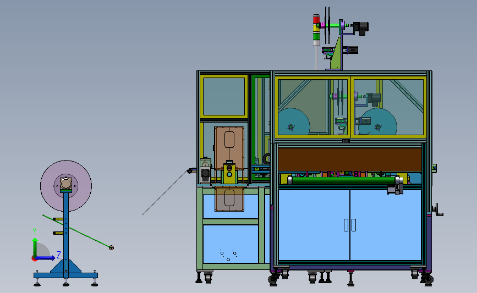Pick the right teal disc behind the upper window
The height and width of the screenshot is (293, 477).
pos(378,121)
